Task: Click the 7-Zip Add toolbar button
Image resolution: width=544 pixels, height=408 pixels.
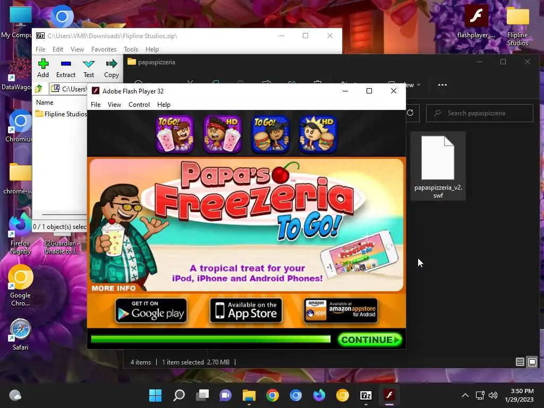Action: (43, 69)
